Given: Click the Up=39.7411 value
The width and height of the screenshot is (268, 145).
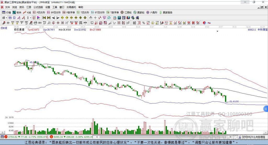Looking at the screenshot, I should click(49, 30).
